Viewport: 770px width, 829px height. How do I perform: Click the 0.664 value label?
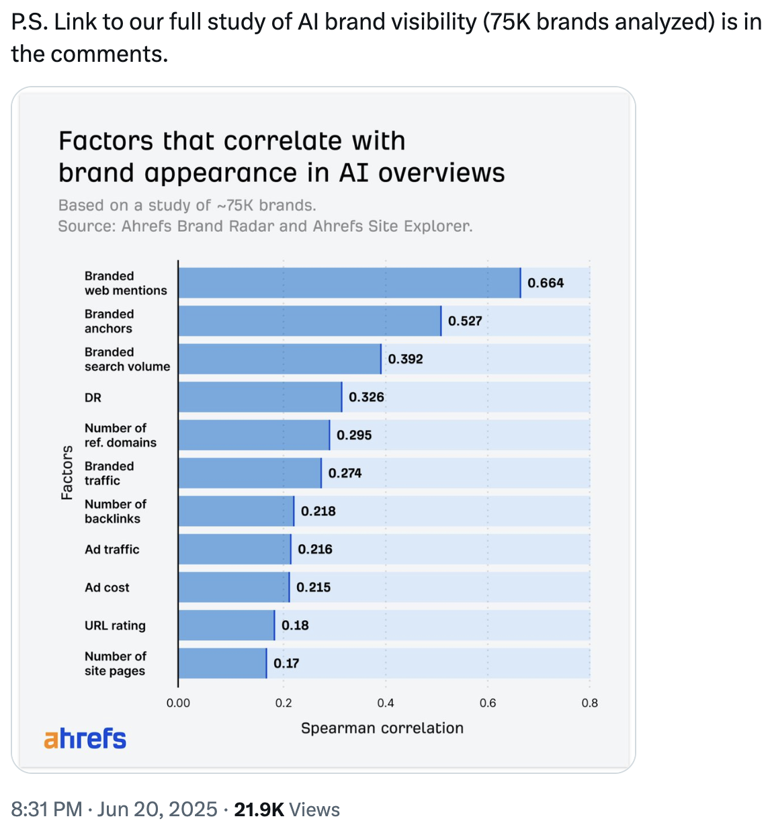coord(545,283)
